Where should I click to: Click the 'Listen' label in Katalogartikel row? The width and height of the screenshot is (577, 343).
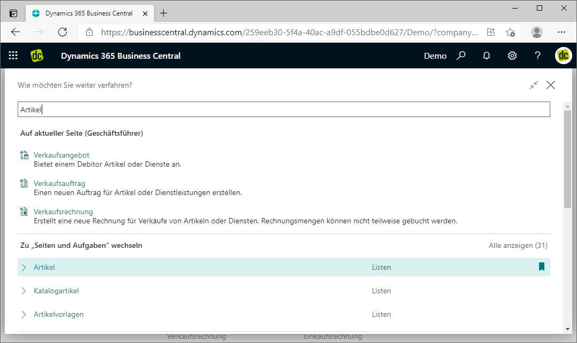point(381,291)
